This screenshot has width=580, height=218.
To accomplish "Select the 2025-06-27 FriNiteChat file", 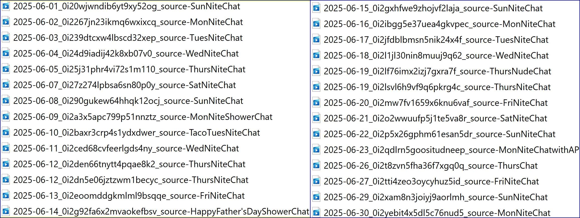I will point(431,181).
